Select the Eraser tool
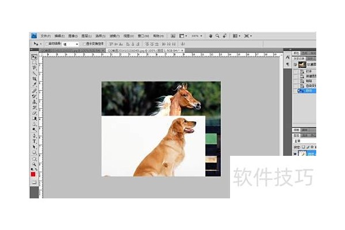345x230 pixels. click(x=34, y=113)
